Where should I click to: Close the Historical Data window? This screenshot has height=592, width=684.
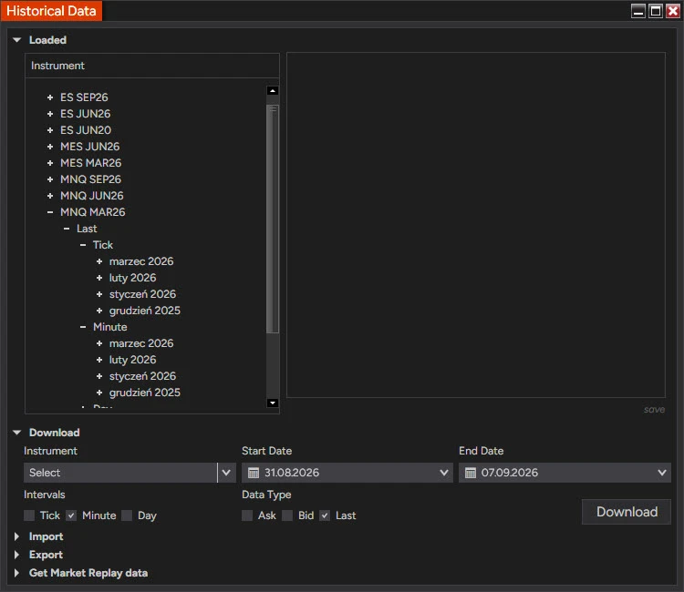[673, 11]
